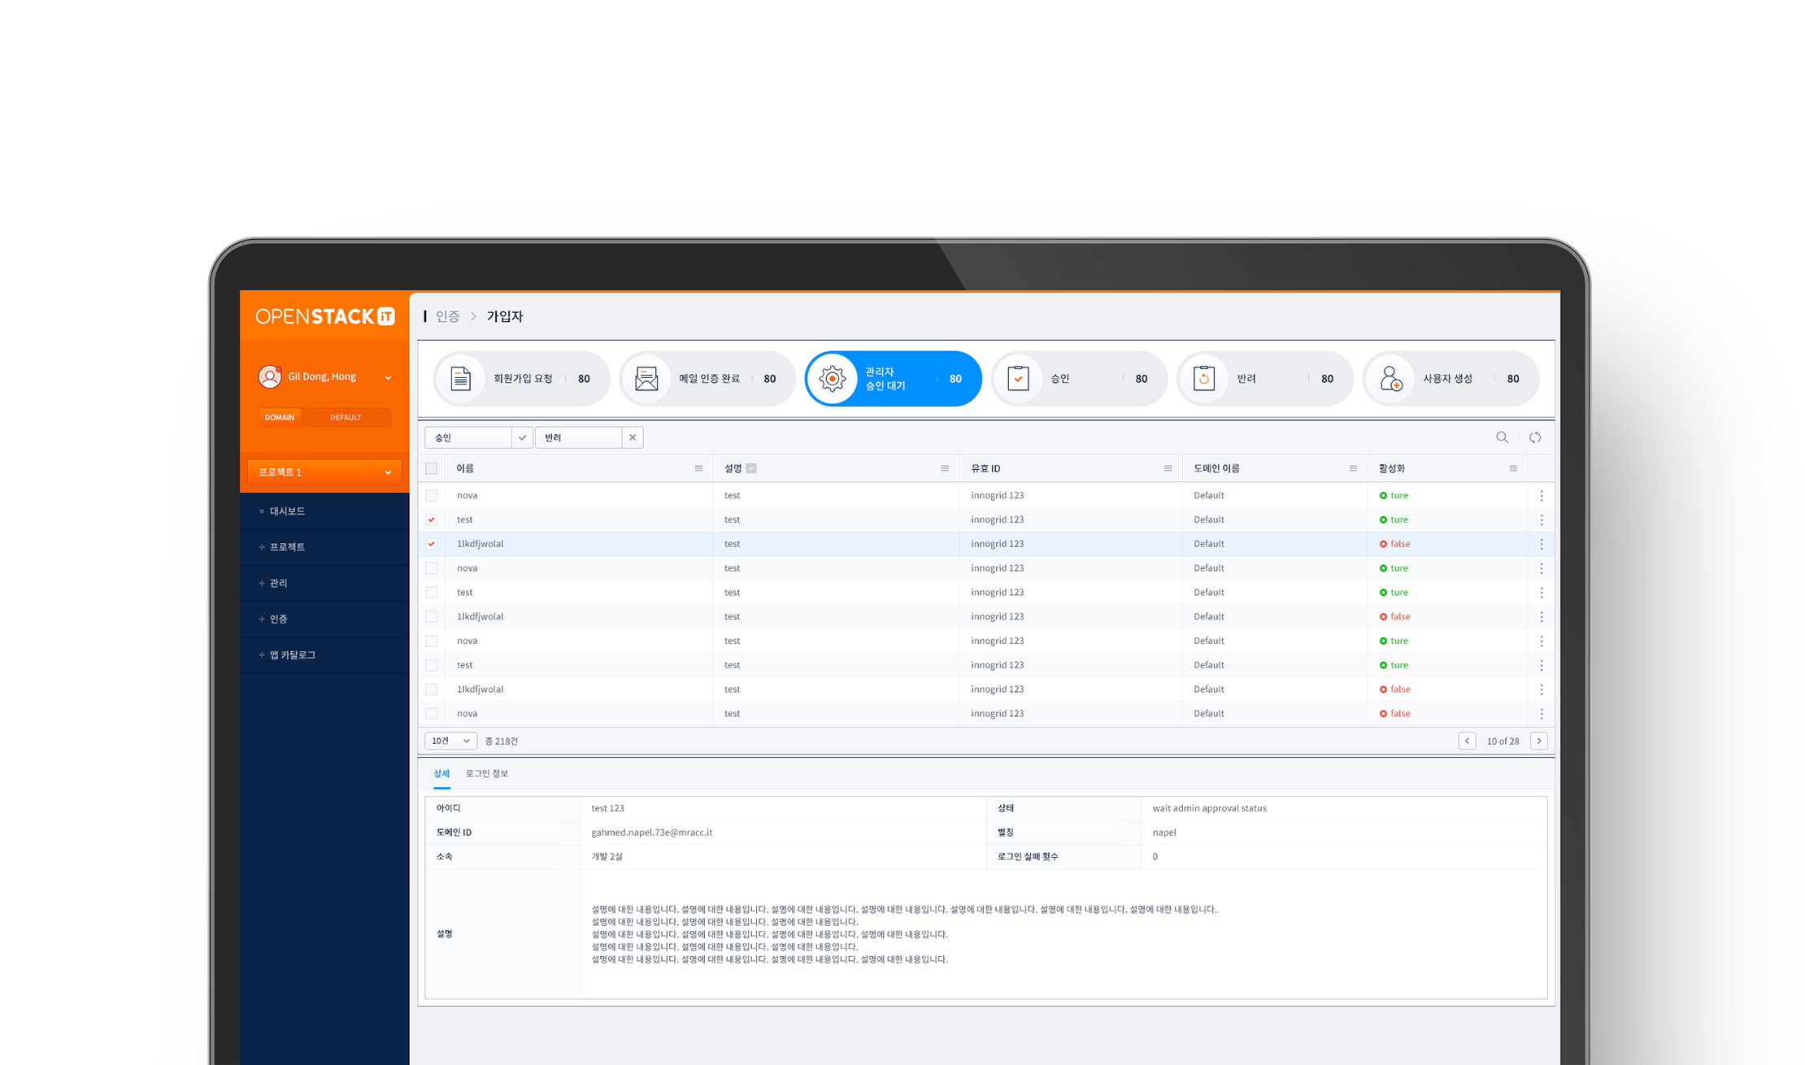Image resolution: width=1805 pixels, height=1065 pixels.
Task: Click the search magnifier icon above the table
Action: (1502, 437)
